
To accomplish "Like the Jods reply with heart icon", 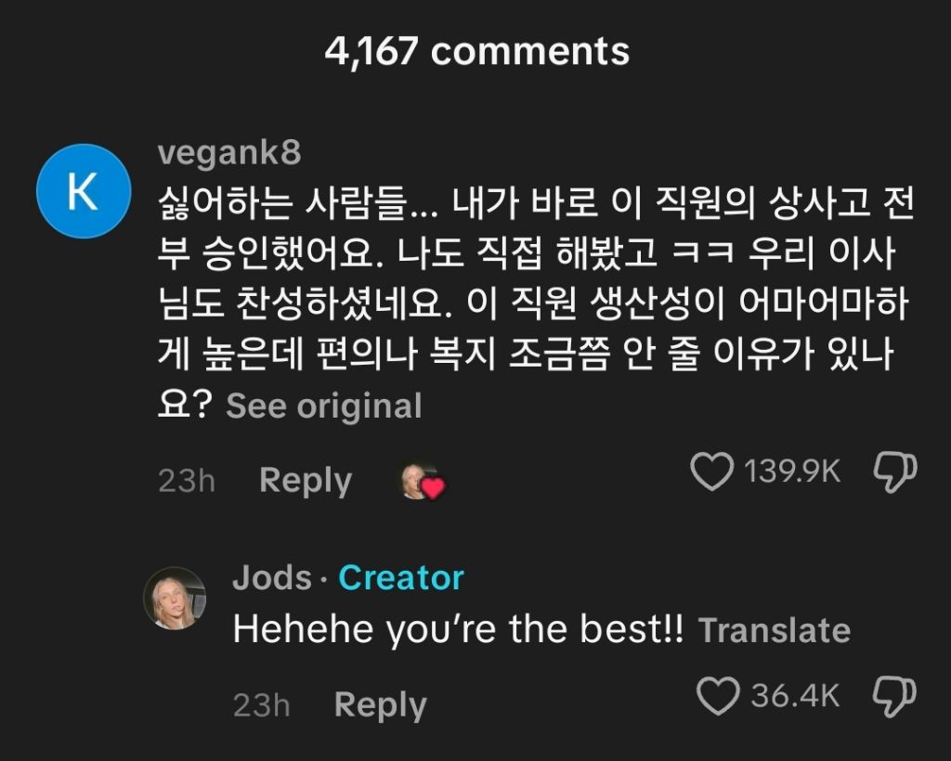I will (718, 696).
